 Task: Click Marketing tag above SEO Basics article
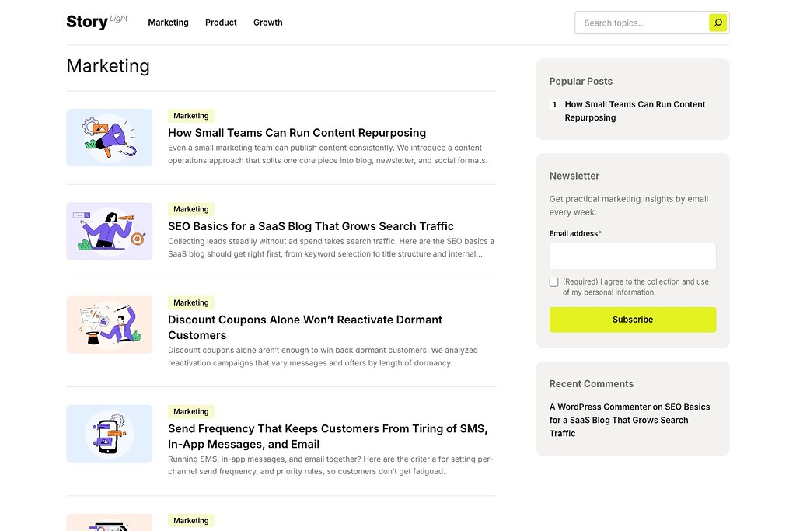(191, 209)
